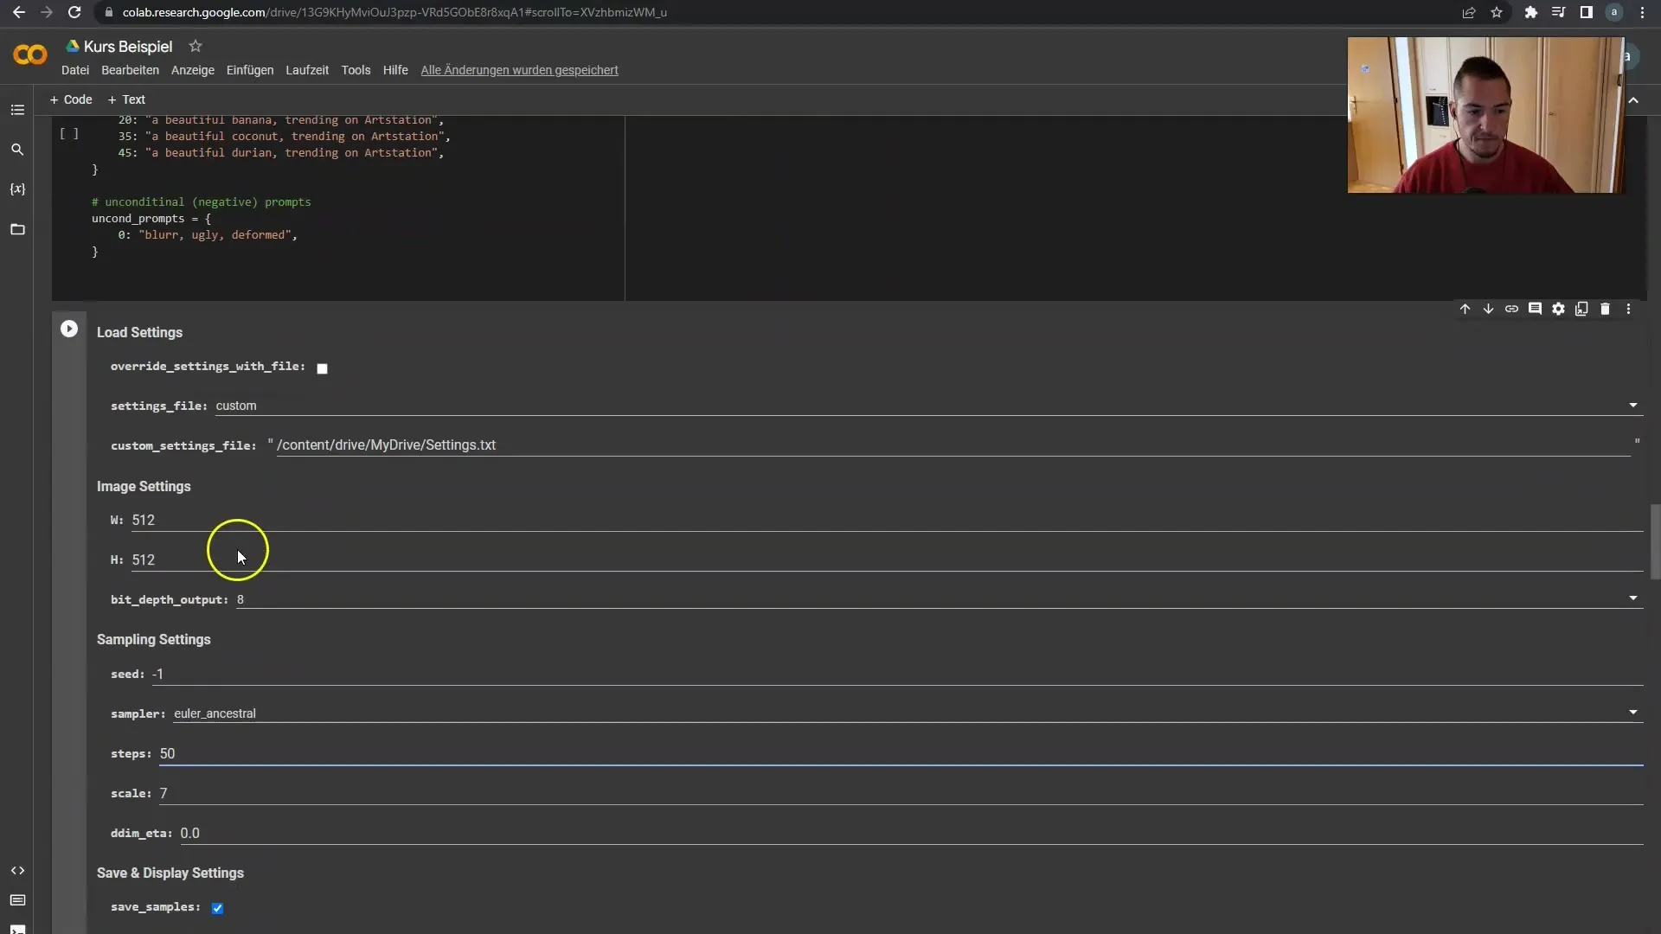Viewport: 1661px width, 934px height.
Task: Go forward in browser
Action: point(47,12)
